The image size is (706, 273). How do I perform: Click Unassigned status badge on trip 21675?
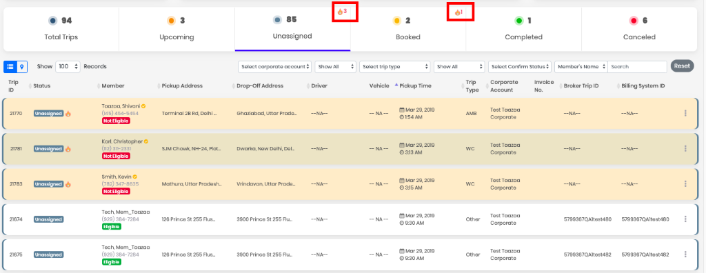(49, 254)
